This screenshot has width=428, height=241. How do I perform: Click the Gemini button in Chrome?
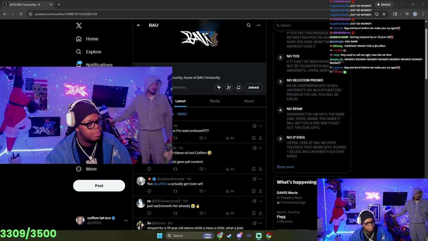pyautogui.click(x=384, y=5)
